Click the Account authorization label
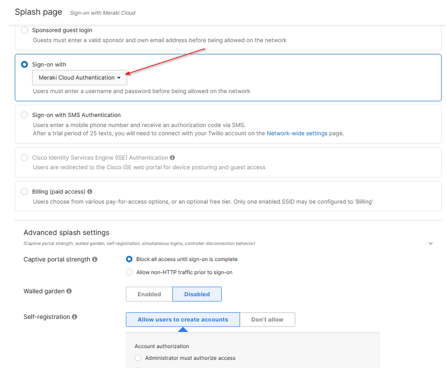 click(162, 346)
